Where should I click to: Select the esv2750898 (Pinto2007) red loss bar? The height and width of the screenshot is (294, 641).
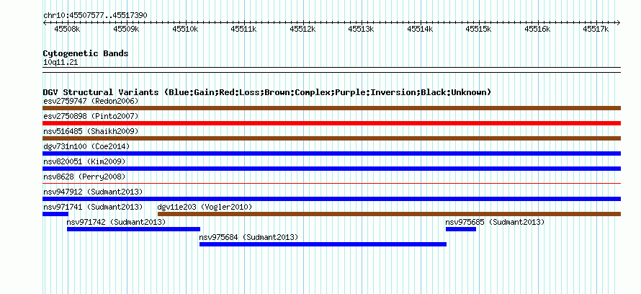point(331,123)
